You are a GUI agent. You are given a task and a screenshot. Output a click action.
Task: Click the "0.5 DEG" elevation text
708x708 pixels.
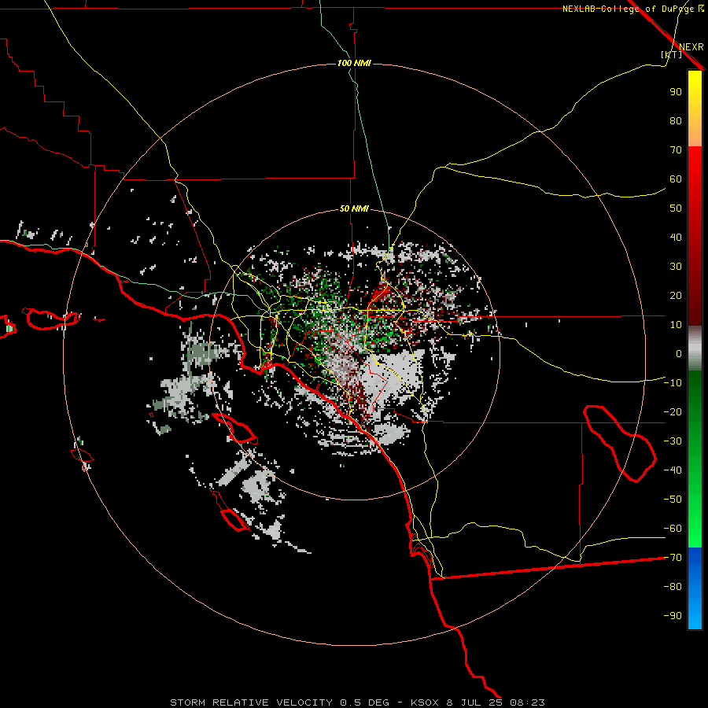point(364,702)
